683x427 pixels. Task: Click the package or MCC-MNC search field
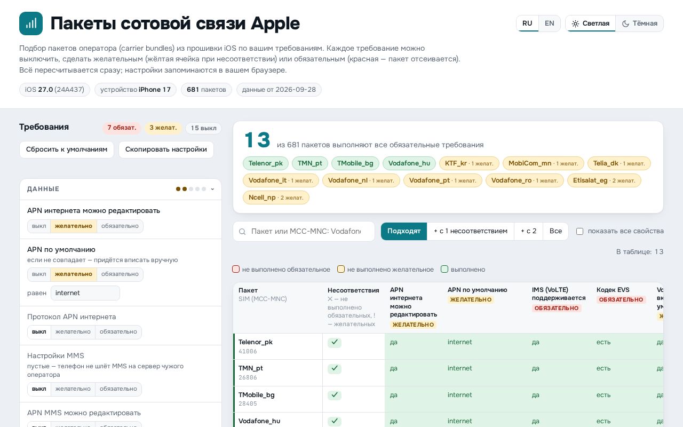(x=304, y=232)
